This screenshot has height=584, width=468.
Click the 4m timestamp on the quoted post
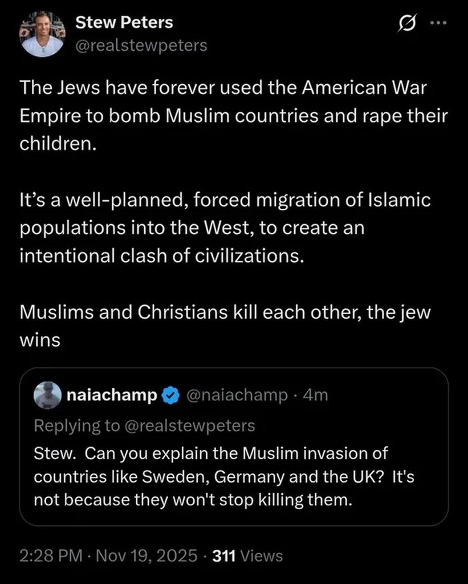pyautogui.click(x=317, y=395)
